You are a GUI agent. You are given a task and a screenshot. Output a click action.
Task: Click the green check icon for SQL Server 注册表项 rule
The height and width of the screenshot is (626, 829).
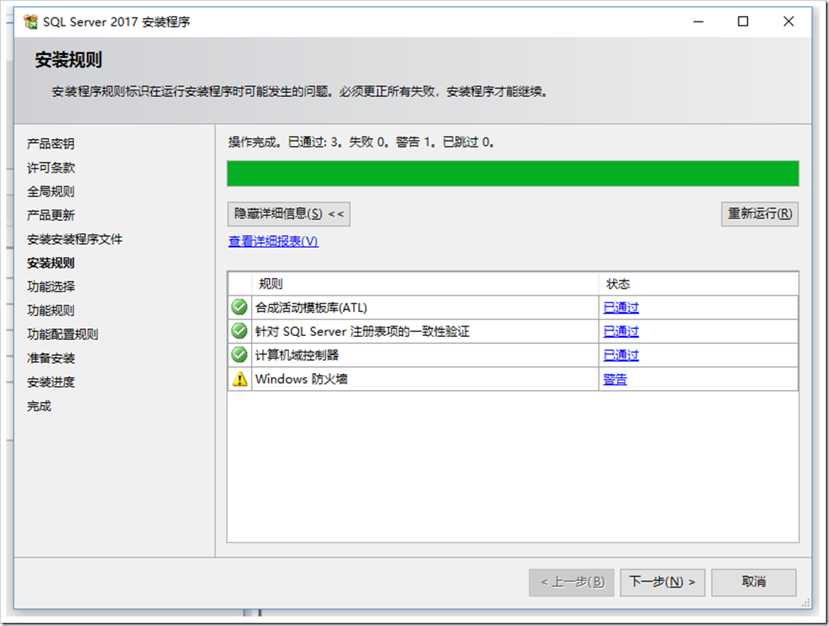pyautogui.click(x=240, y=331)
